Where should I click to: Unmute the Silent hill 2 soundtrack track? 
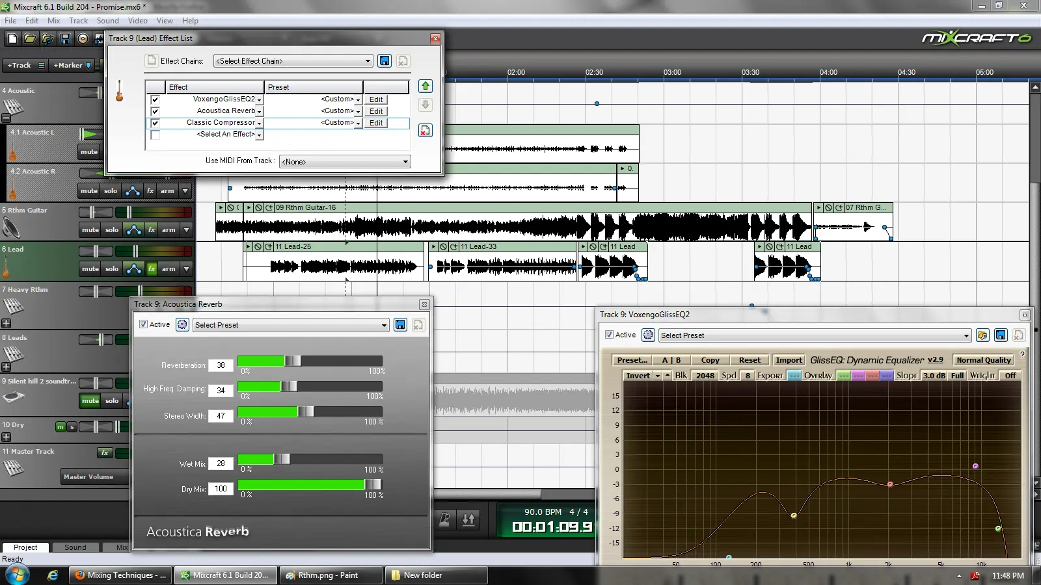[x=90, y=400]
